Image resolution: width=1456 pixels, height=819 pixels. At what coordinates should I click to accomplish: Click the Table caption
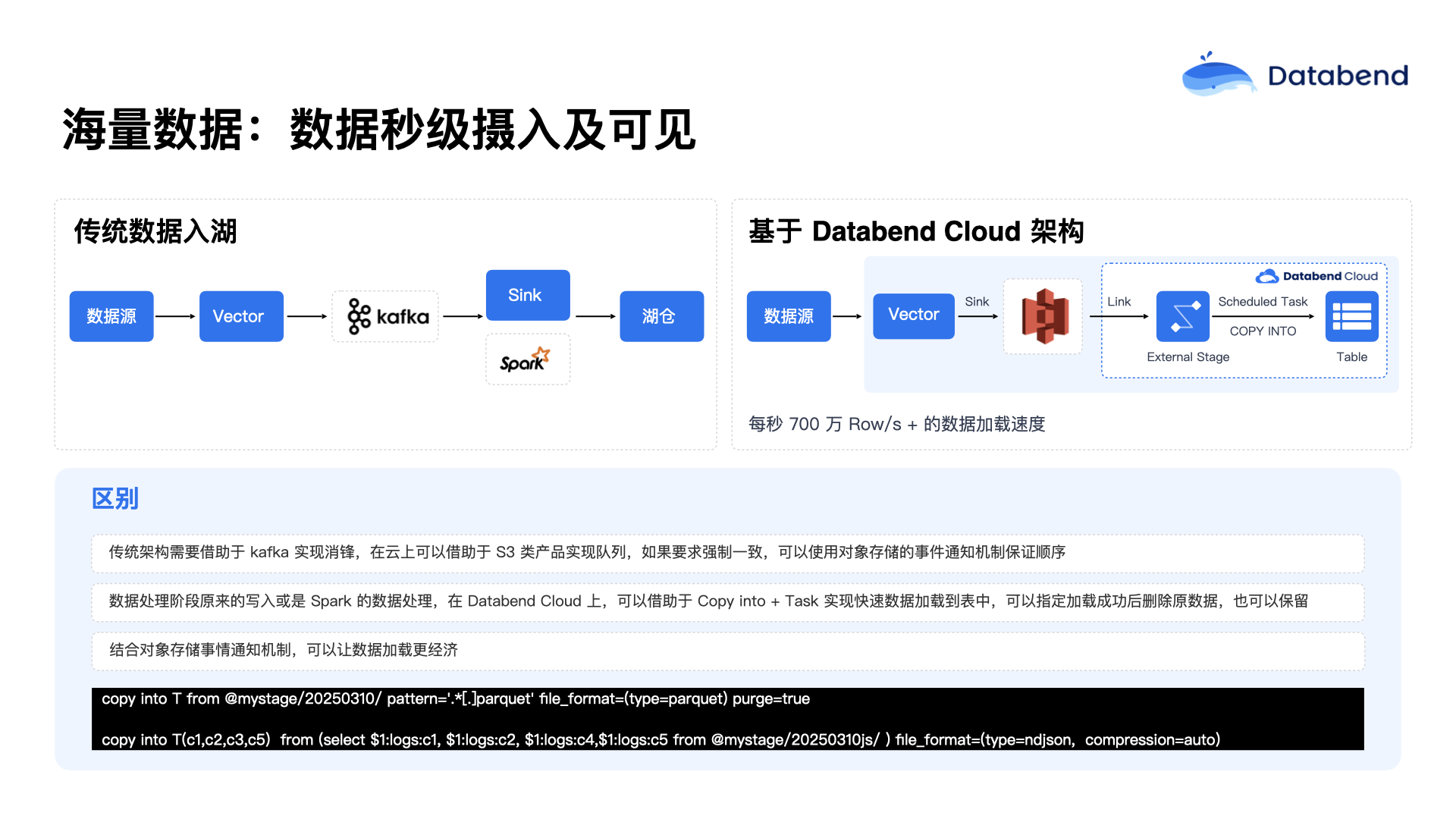[x=1351, y=357]
